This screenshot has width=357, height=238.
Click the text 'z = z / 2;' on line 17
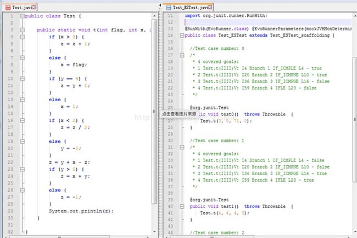click(x=75, y=127)
